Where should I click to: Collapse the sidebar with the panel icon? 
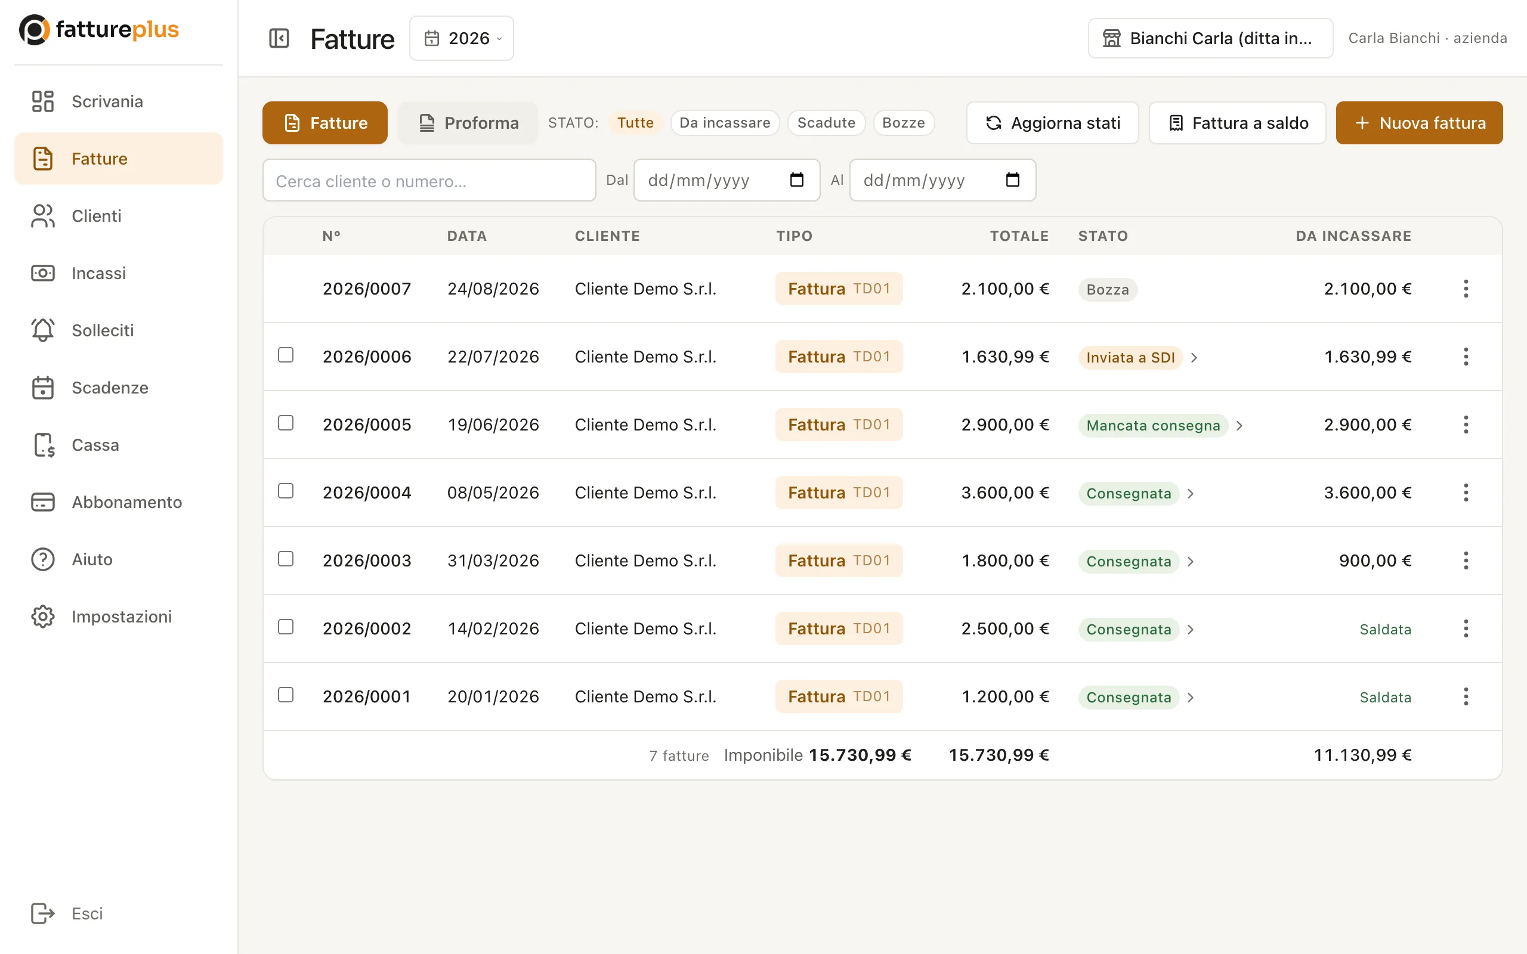[279, 39]
